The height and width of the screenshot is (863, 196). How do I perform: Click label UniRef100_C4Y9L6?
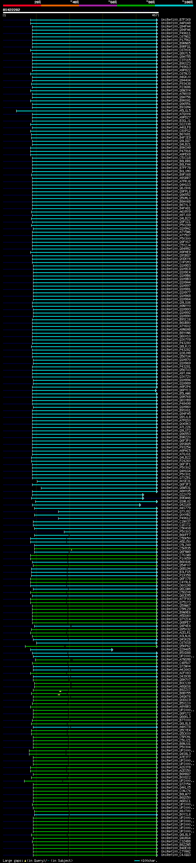tap(176, 582)
